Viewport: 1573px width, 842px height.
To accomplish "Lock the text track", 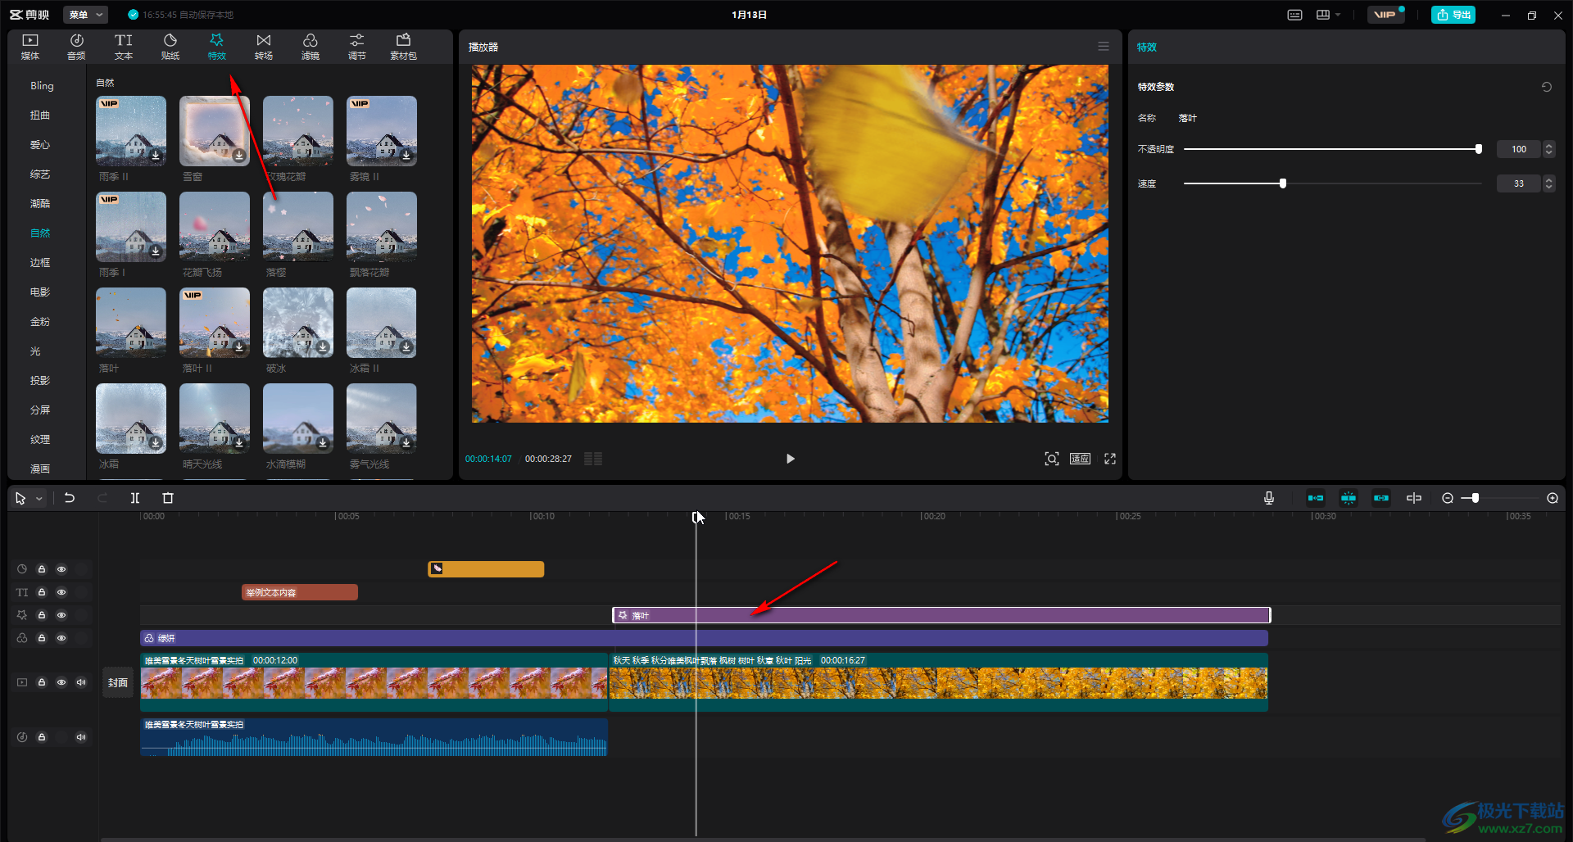I will point(42,592).
